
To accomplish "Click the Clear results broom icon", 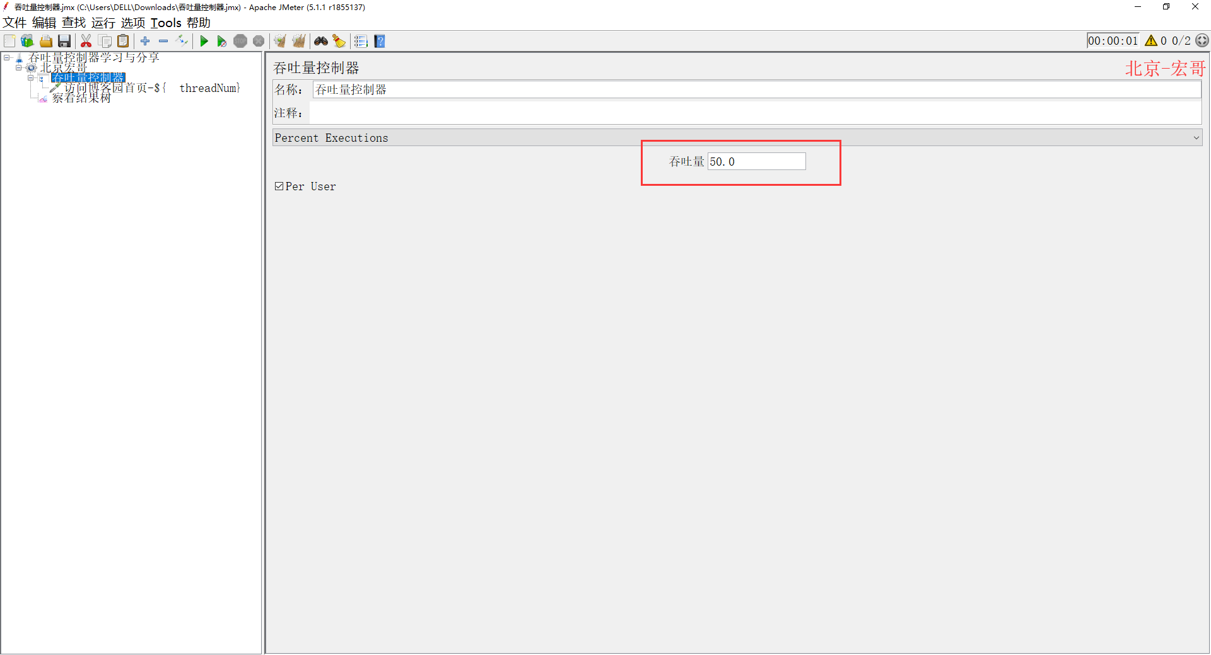I will [280, 41].
